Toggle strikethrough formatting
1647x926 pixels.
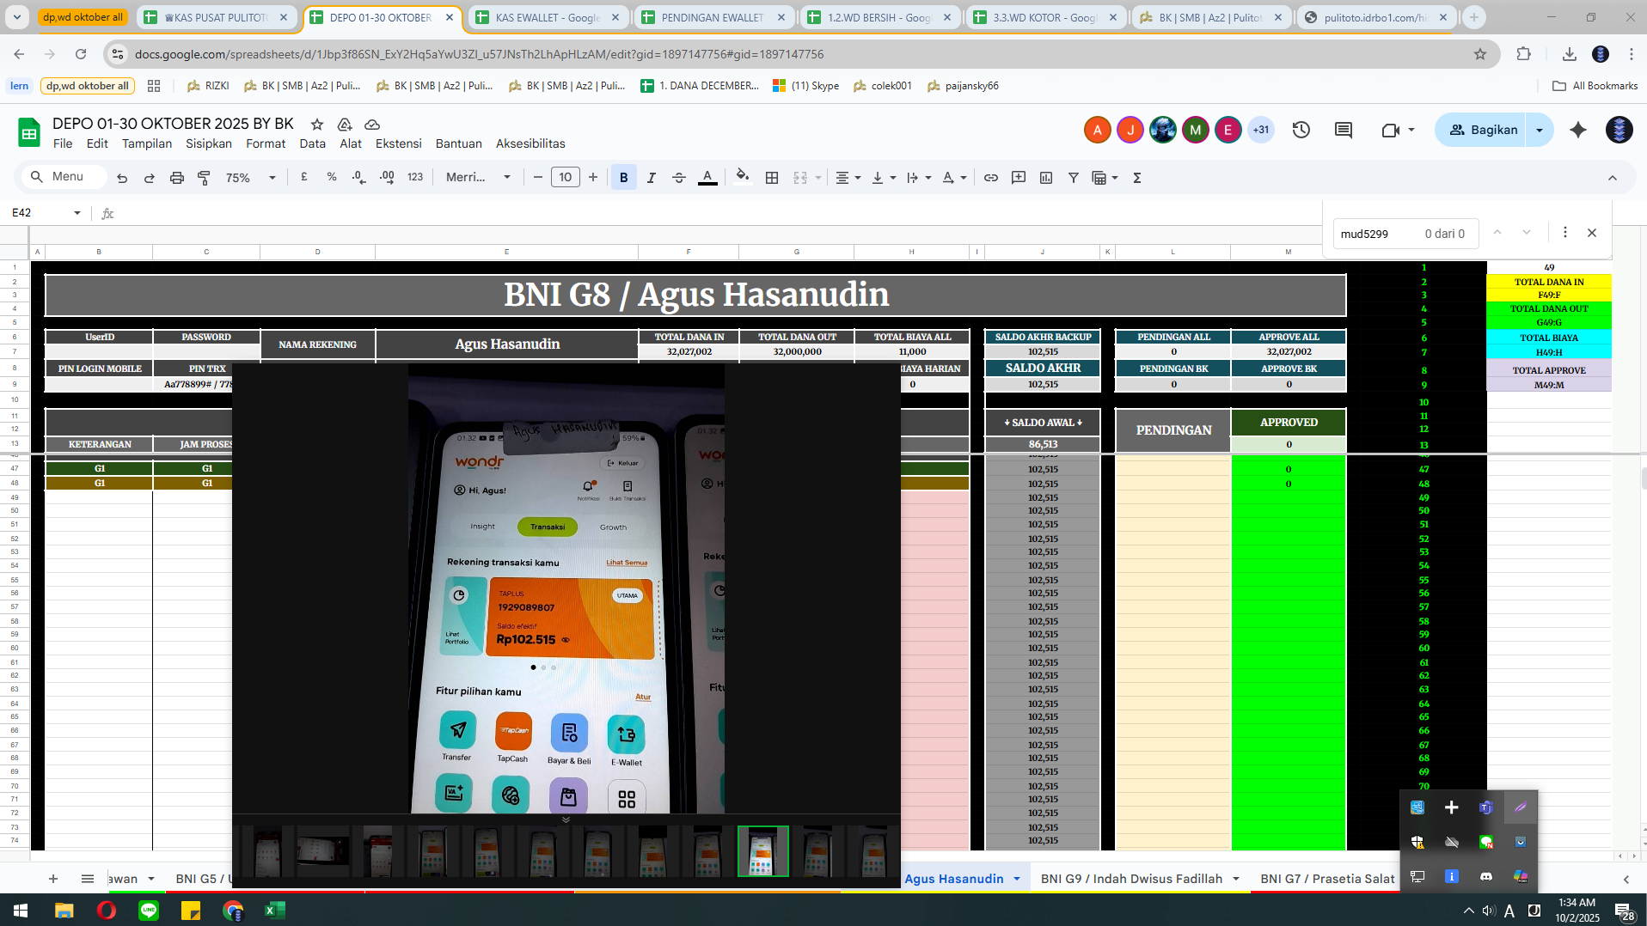679,178
